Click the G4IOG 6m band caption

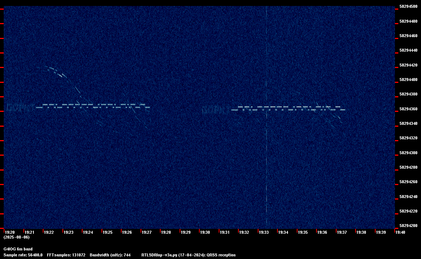coord(18,249)
